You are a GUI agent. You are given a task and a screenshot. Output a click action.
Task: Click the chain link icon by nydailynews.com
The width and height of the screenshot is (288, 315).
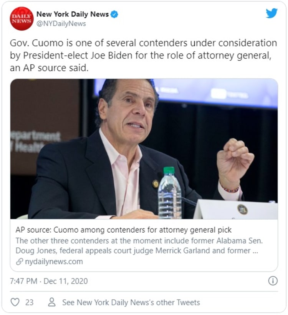pyautogui.click(x=19, y=262)
